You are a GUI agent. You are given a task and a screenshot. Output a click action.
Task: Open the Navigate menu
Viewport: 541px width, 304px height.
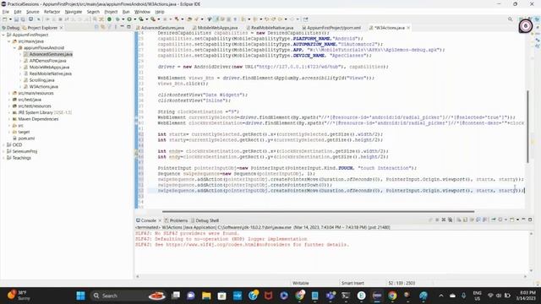pos(74,12)
